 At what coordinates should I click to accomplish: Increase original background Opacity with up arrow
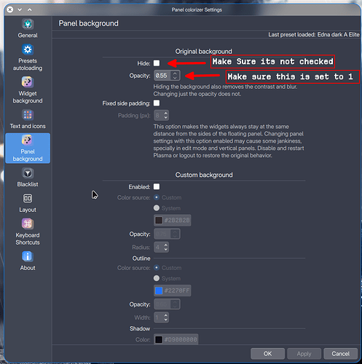pos(175,73)
